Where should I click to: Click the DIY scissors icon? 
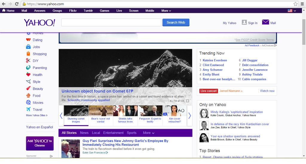click(x=28, y=61)
